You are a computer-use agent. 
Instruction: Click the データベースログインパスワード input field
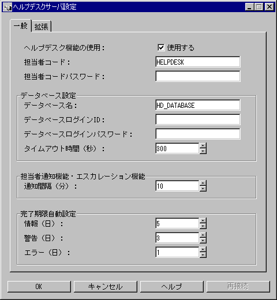click(x=198, y=134)
